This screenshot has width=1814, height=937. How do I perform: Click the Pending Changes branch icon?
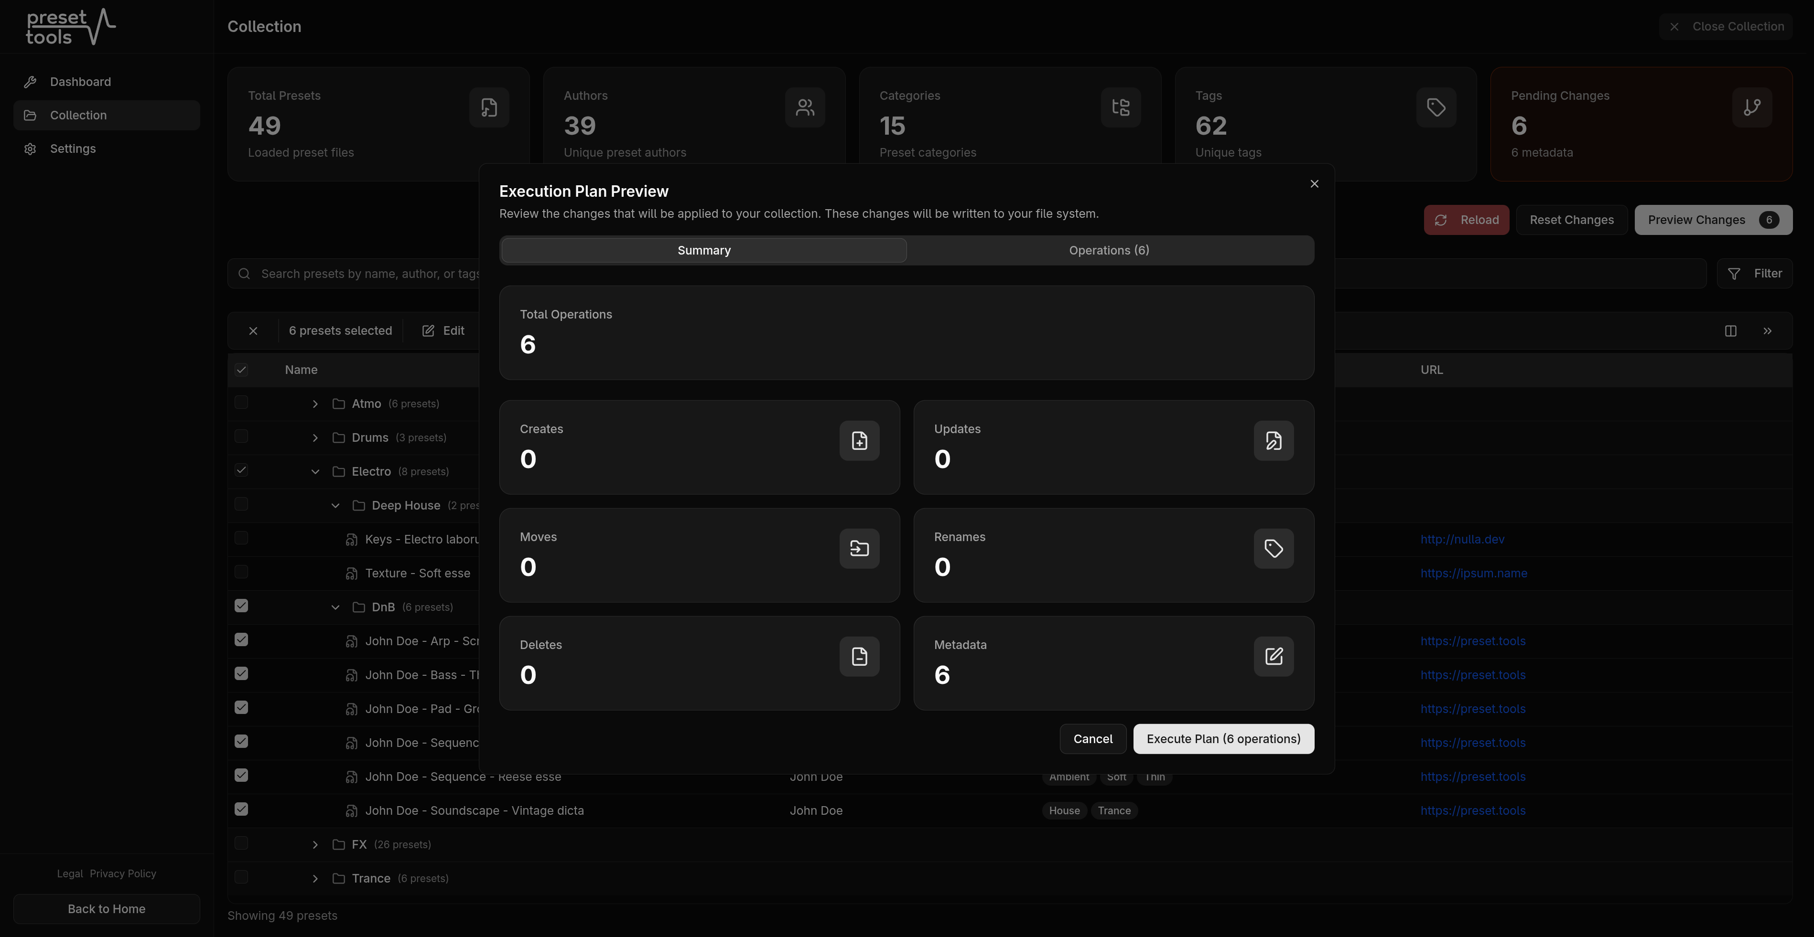pos(1751,107)
